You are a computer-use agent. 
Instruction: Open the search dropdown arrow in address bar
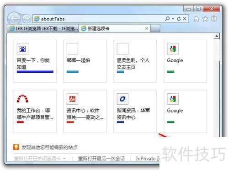173,19
